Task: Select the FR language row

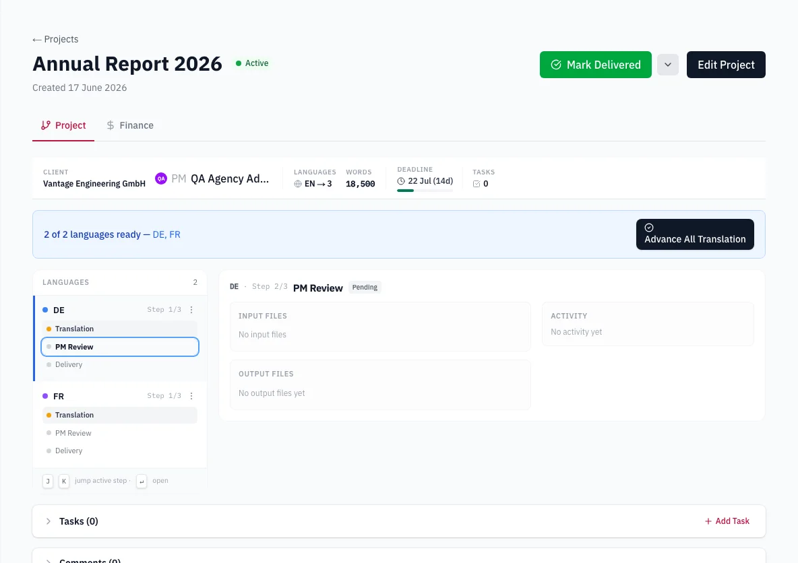Action: click(112, 396)
